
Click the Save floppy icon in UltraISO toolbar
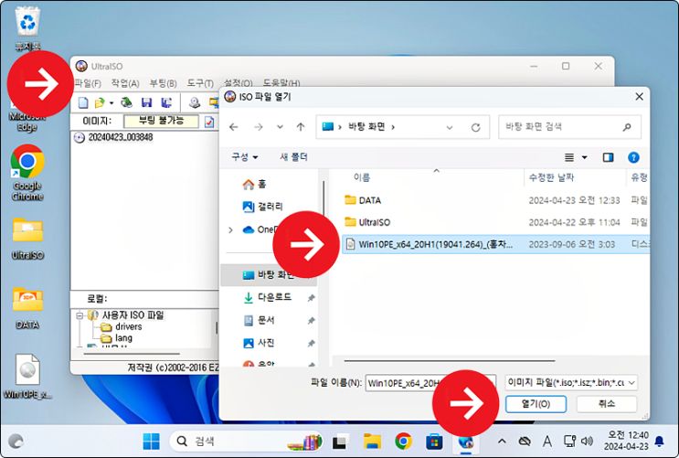(x=147, y=102)
